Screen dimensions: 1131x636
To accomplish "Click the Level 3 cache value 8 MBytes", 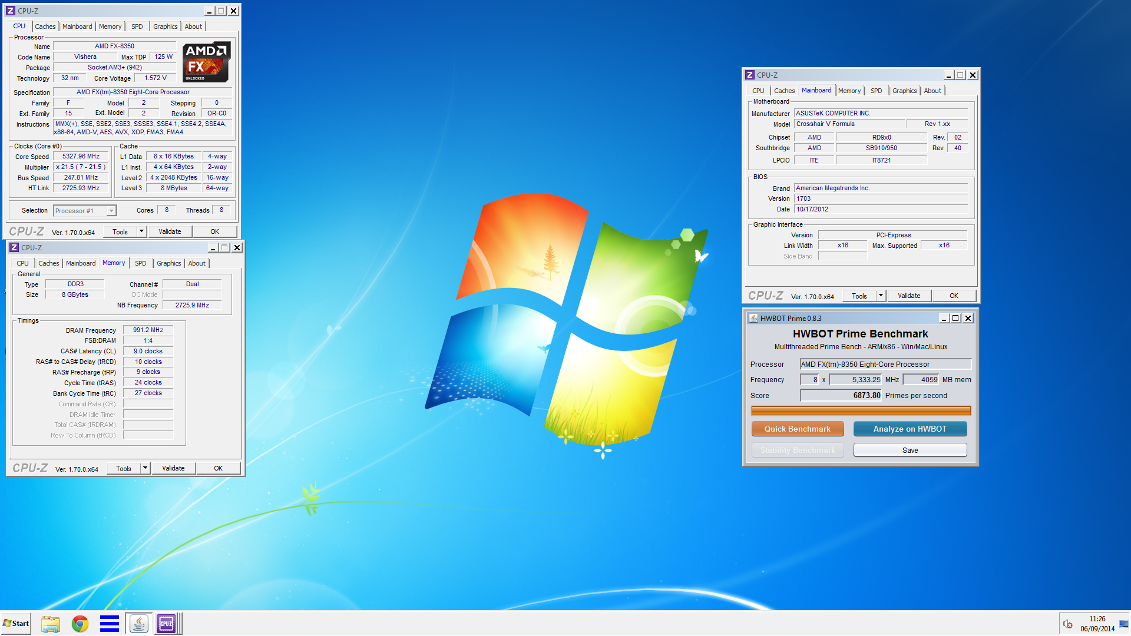I will click(x=174, y=188).
